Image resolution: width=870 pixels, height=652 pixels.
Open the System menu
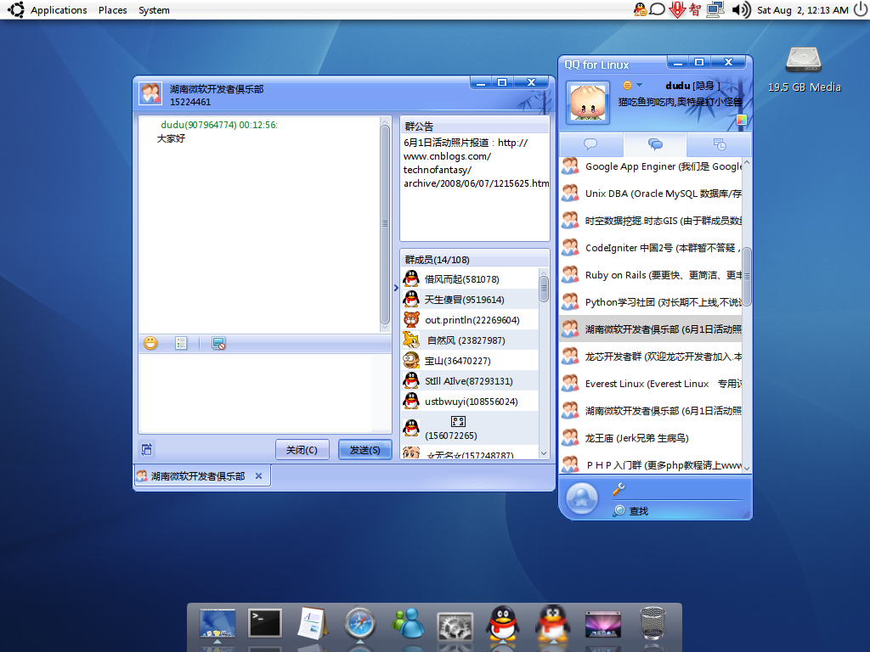pyautogui.click(x=155, y=10)
